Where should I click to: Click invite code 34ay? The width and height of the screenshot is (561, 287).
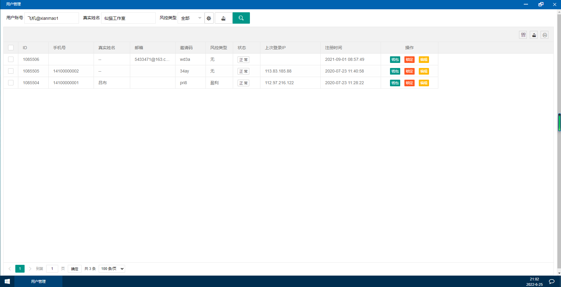[x=184, y=71]
